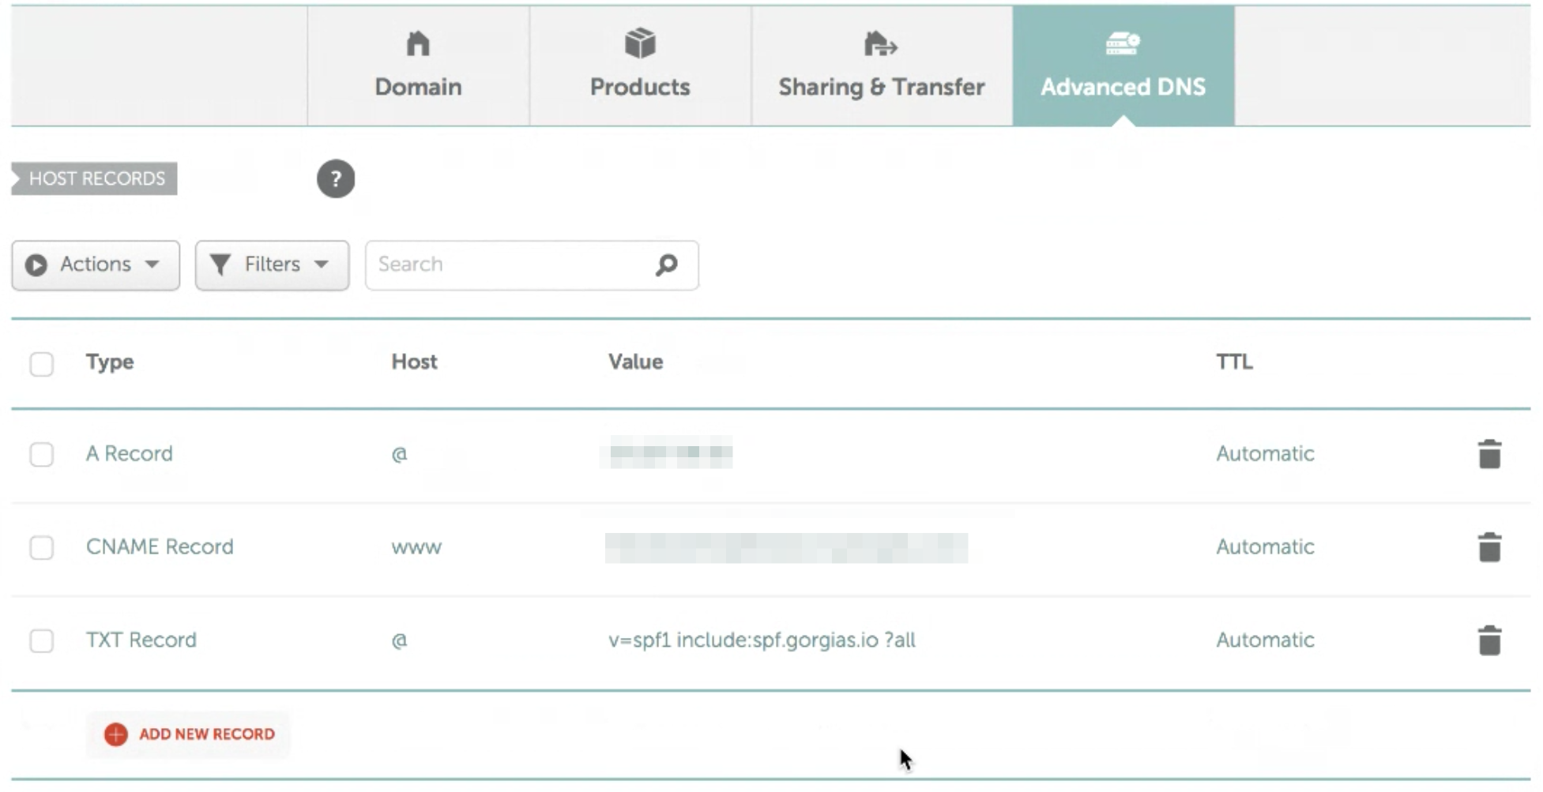This screenshot has height=792, width=1543.
Task: Click the Value column header
Action: (x=635, y=362)
